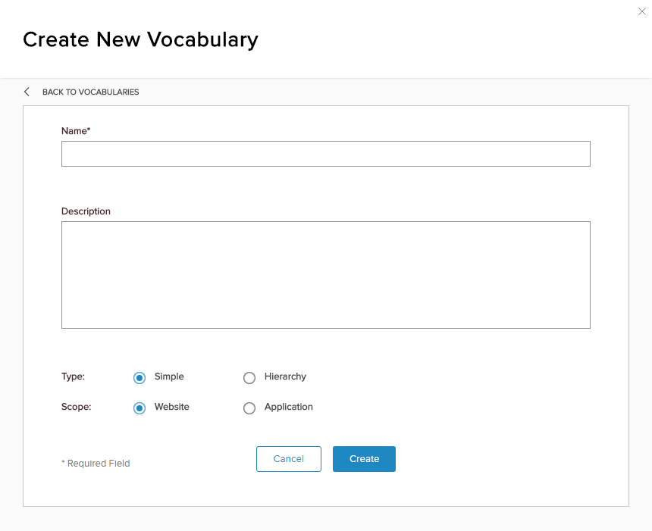Click the "Hierarchy" option label text
Screen dimensions: 652x531
click(285, 376)
